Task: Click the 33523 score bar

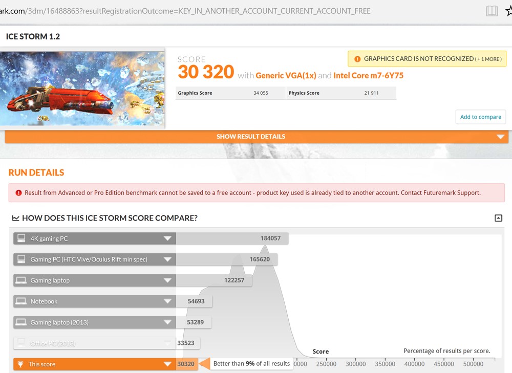Action: 188,343
